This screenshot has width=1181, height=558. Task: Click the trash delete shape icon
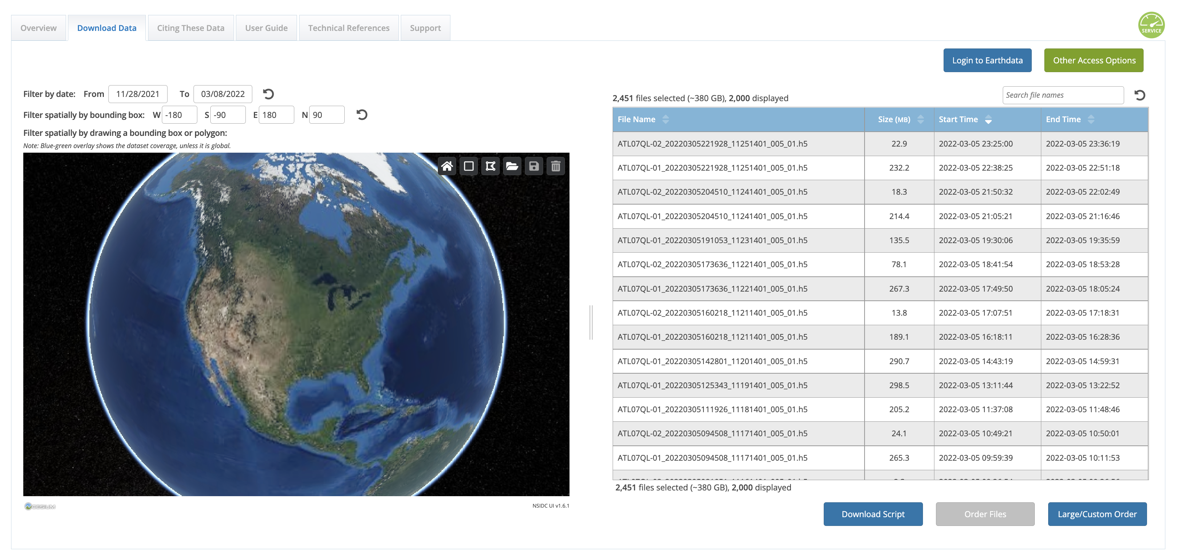556,166
